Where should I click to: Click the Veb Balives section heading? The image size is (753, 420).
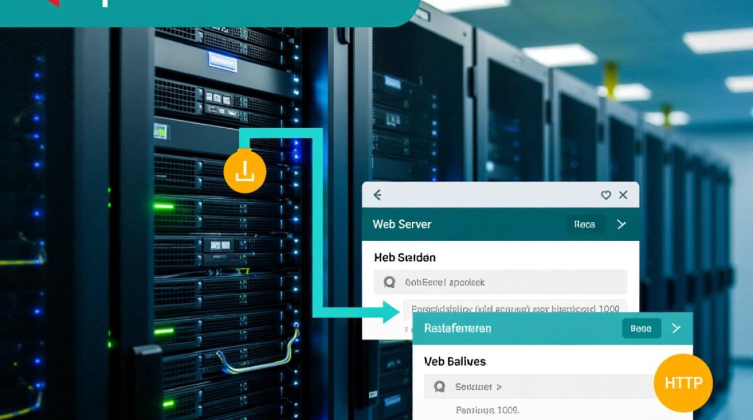tap(454, 361)
